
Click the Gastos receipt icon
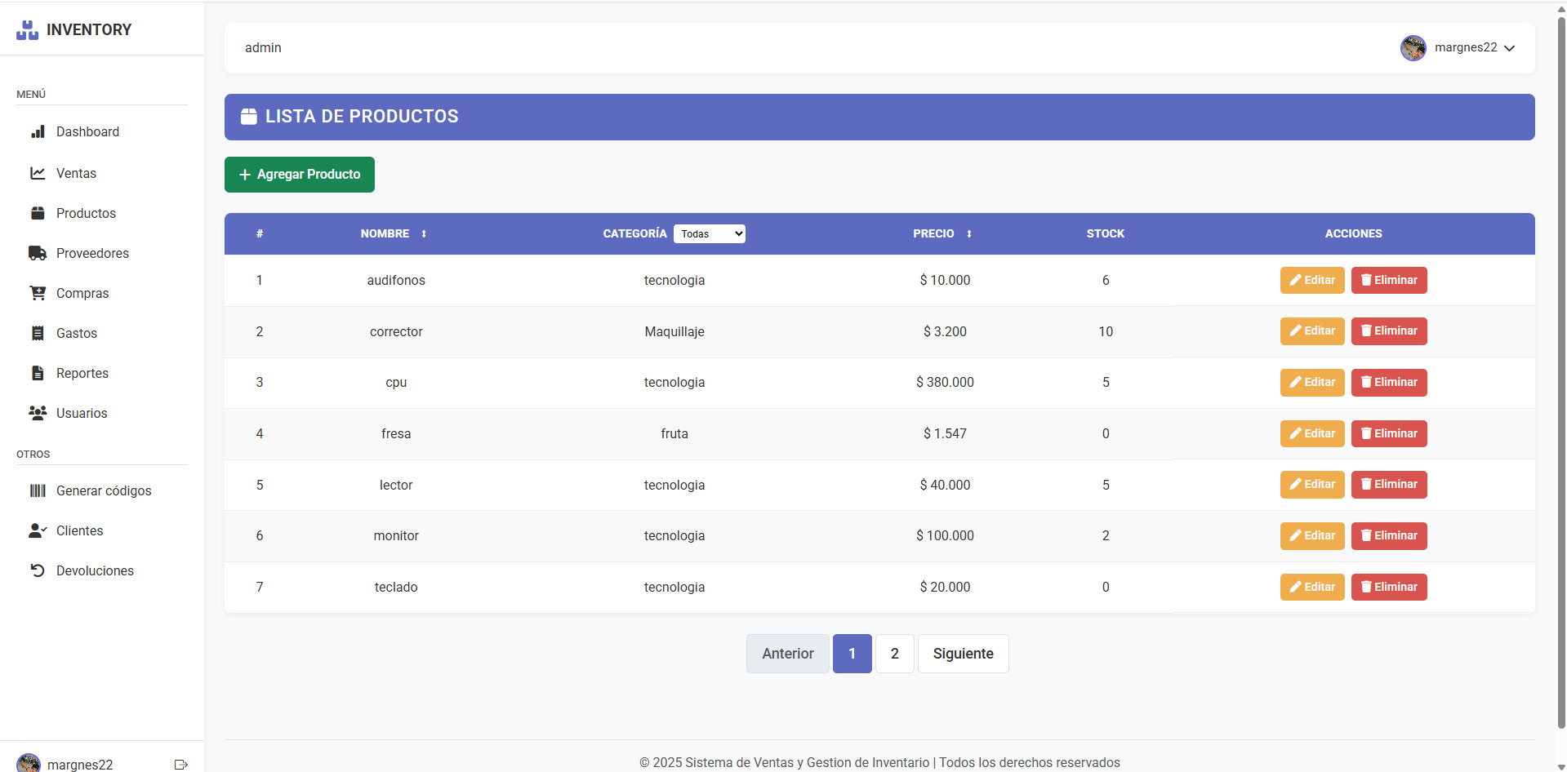point(38,333)
